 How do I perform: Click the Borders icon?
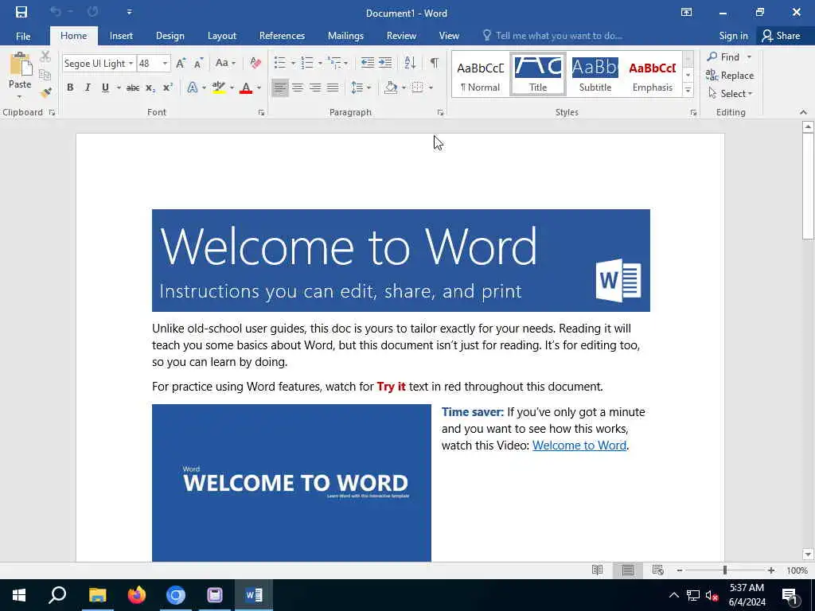pos(417,88)
